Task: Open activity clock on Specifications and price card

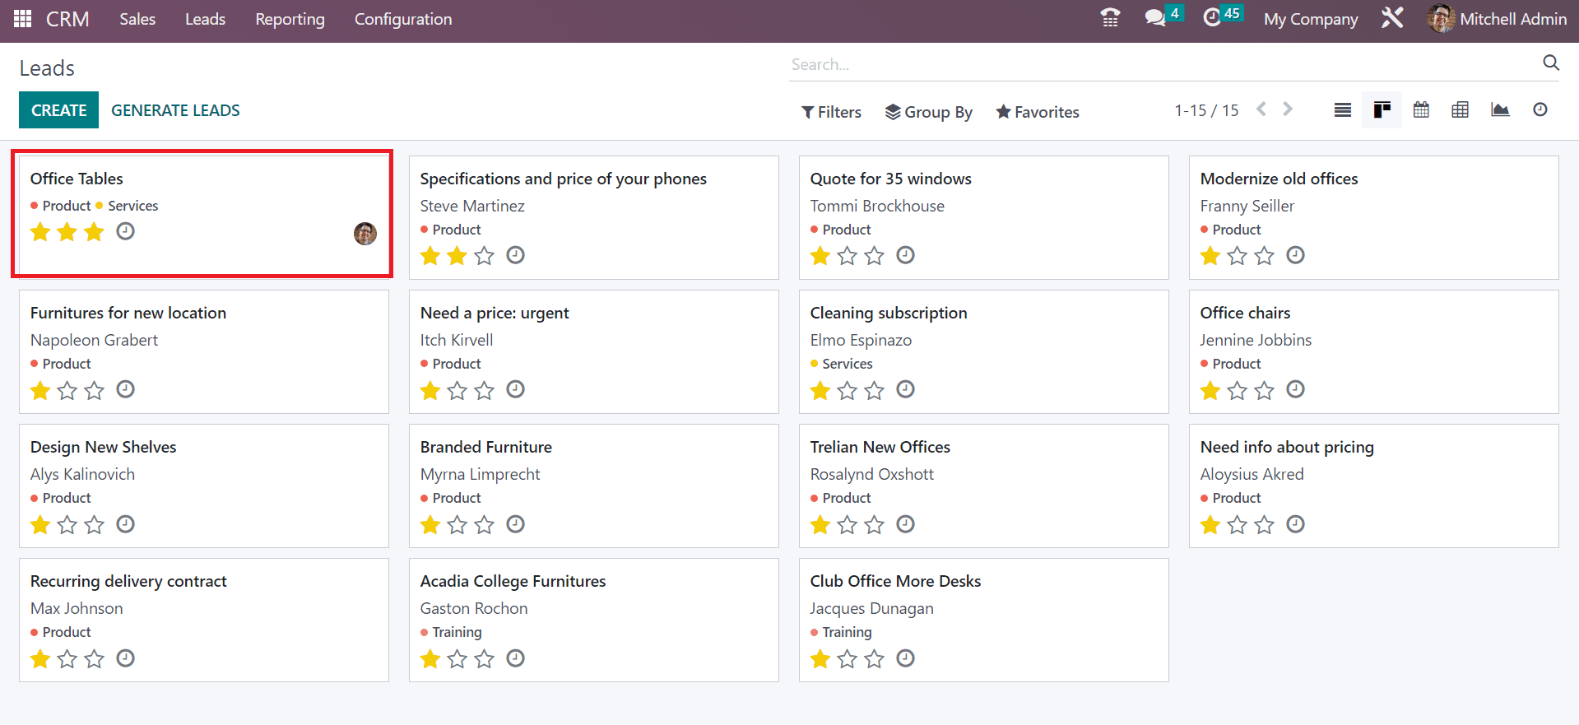Action: coord(515,255)
